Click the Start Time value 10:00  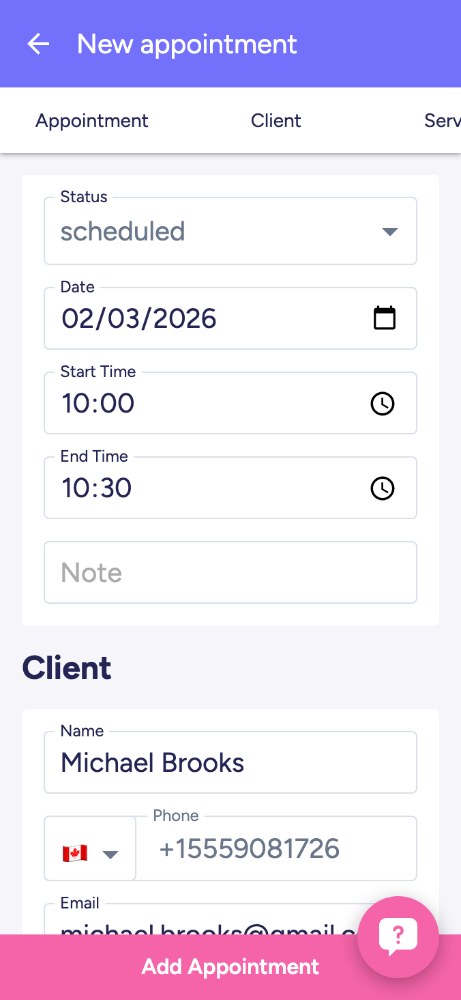click(98, 404)
